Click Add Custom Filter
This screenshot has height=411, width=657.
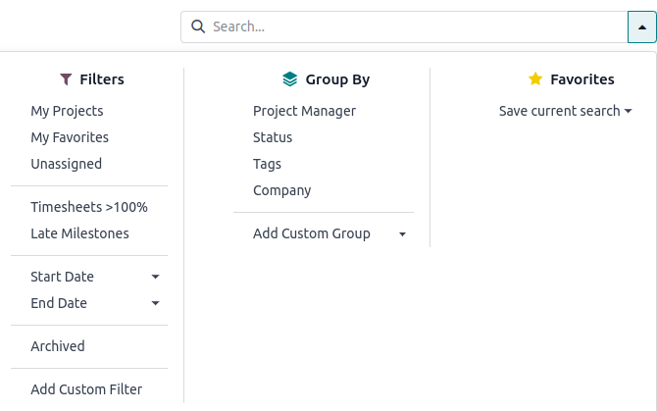click(86, 389)
